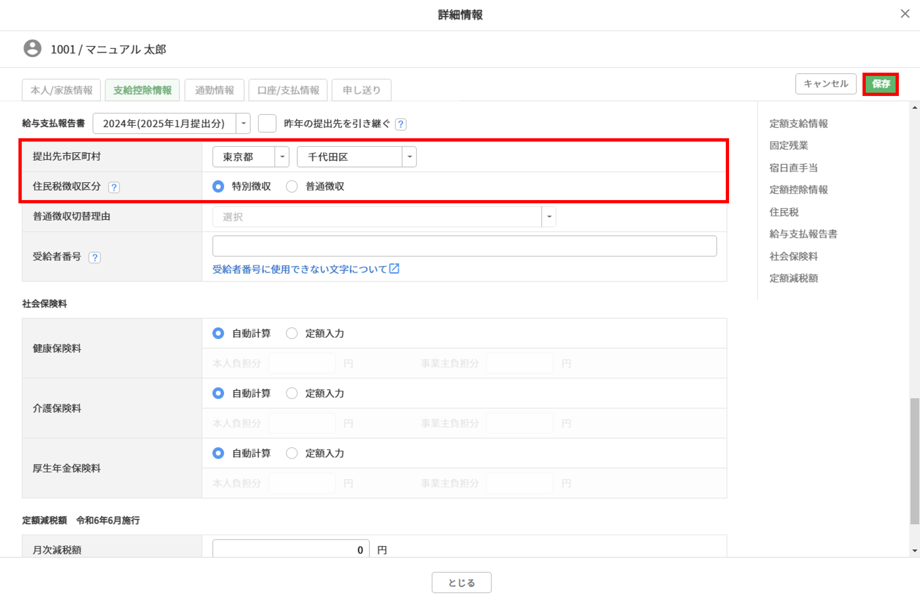Click the 介護保険料 本人負担分 field
The width and height of the screenshot is (920, 604).
pyautogui.click(x=302, y=423)
